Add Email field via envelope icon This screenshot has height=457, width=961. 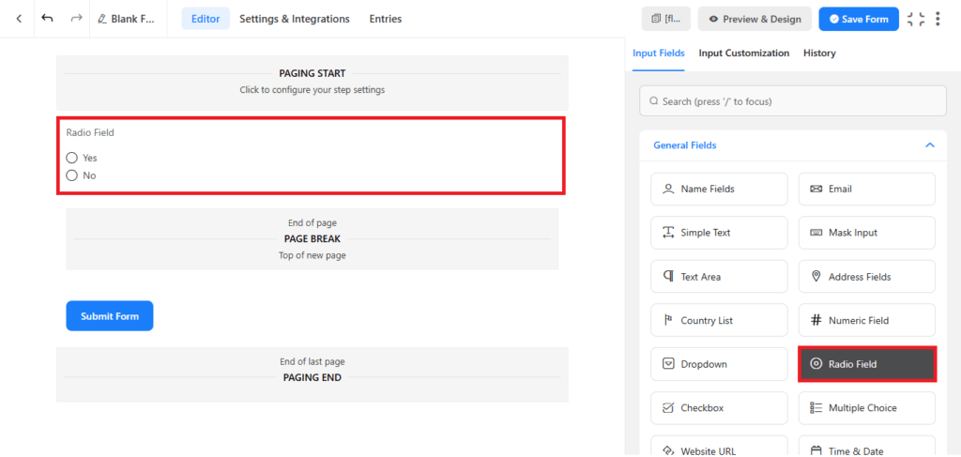point(816,189)
